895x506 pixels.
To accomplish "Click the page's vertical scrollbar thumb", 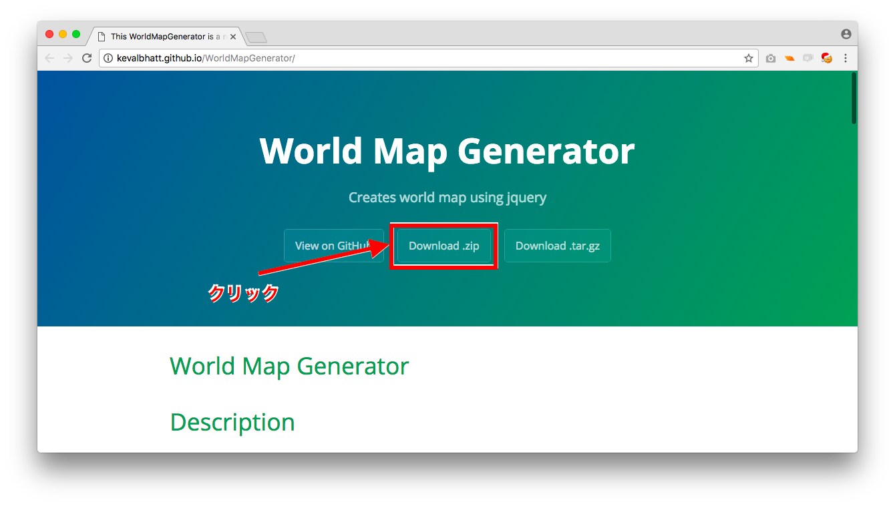I will 854,98.
